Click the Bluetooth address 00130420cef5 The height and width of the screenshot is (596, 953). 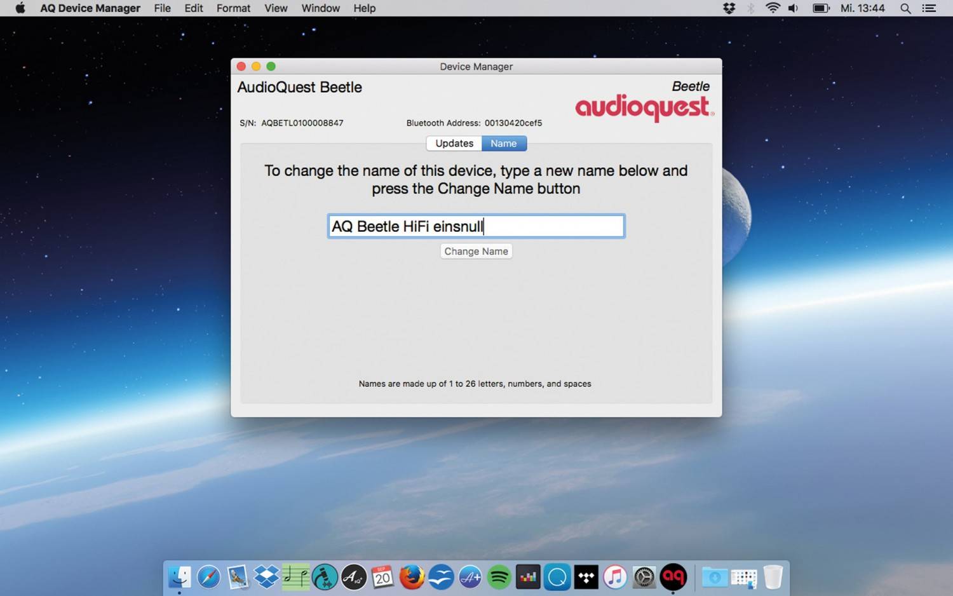513,123
